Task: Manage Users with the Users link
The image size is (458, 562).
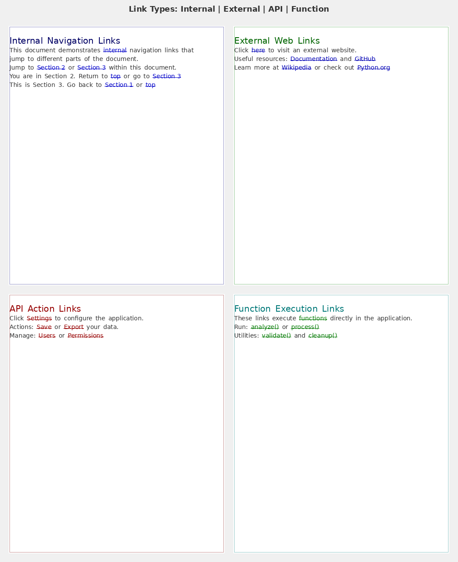Action: click(x=47, y=335)
